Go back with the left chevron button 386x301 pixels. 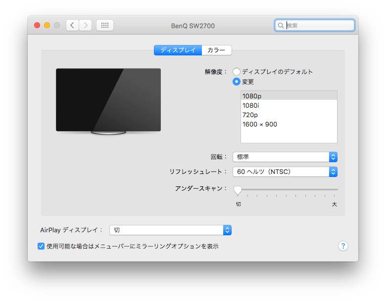tap(72, 25)
